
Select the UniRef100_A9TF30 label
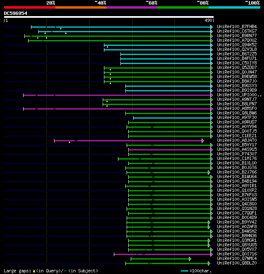coord(237,117)
